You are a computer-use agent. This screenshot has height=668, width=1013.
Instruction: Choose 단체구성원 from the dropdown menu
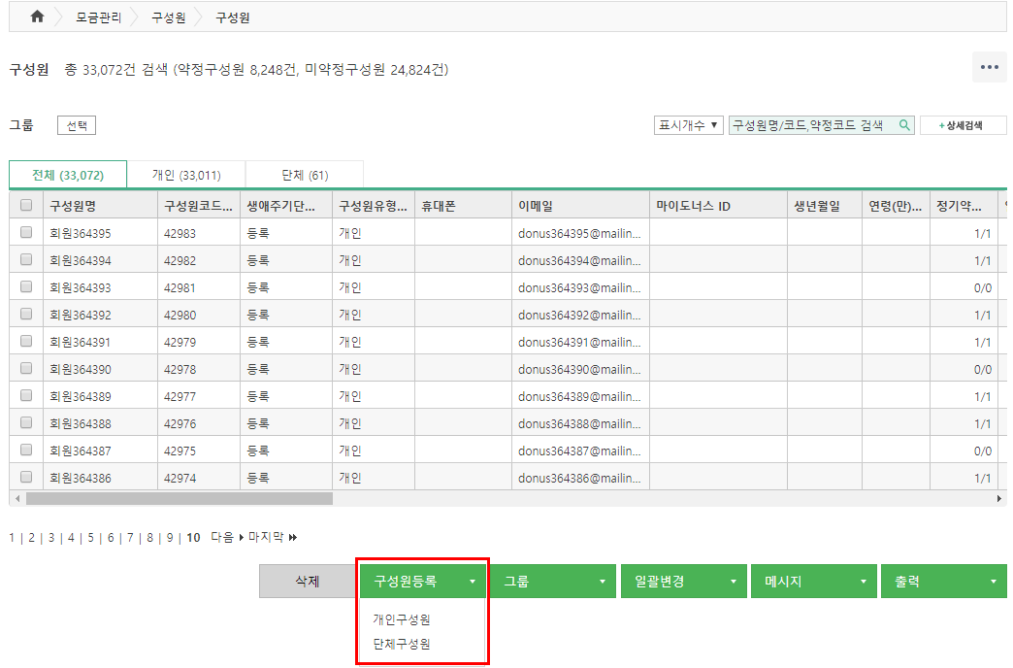point(401,644)
